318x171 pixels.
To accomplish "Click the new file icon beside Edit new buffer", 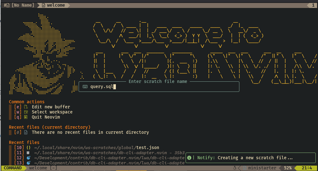I will [x=26, y=107].
